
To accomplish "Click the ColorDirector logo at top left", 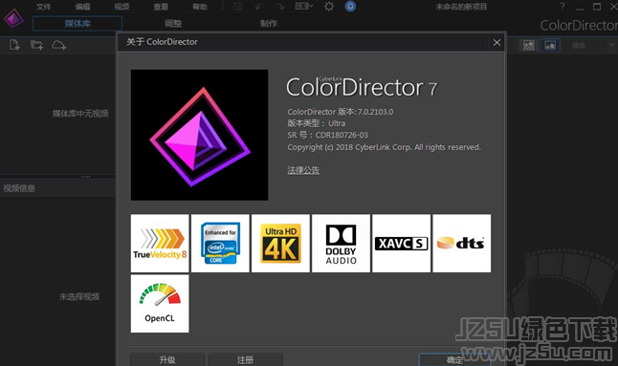I will point(13,18).
